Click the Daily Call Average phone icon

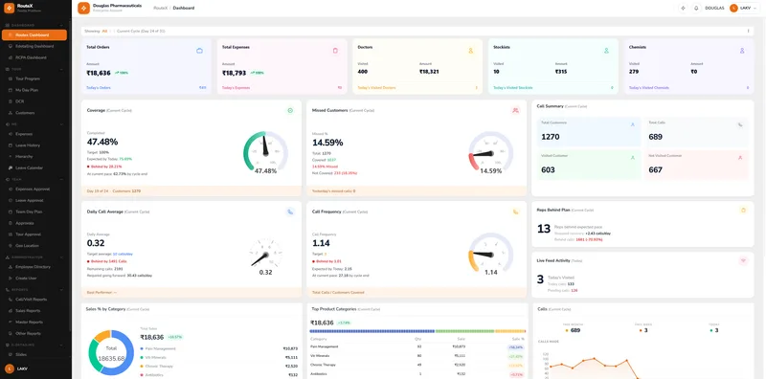[290, 212]
